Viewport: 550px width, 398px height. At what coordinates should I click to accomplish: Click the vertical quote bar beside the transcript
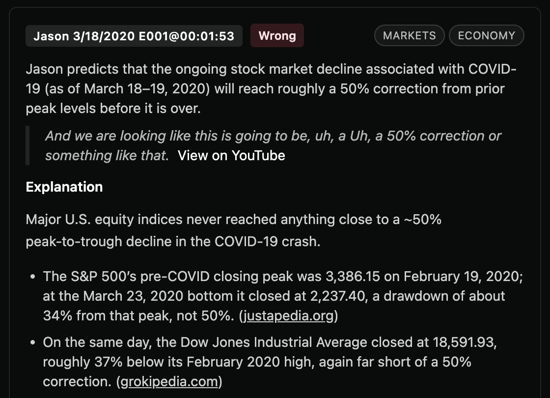pos(28,145)
